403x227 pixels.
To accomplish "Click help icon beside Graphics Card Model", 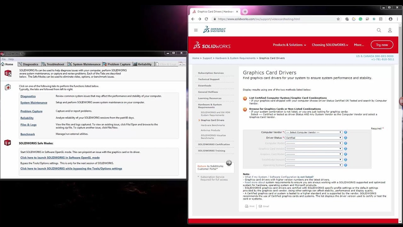I will point(345,154).
